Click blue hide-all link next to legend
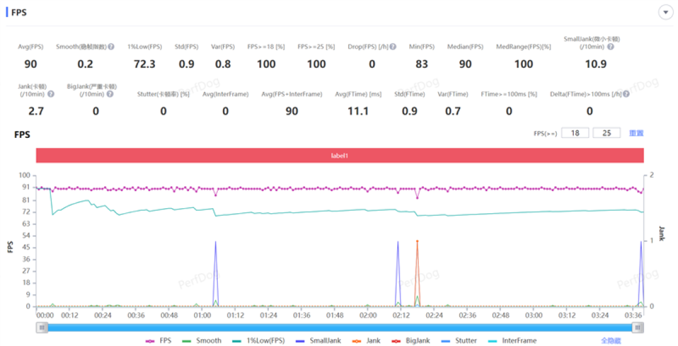The width and height of the screenshot is (678, 346). (611, 341)
